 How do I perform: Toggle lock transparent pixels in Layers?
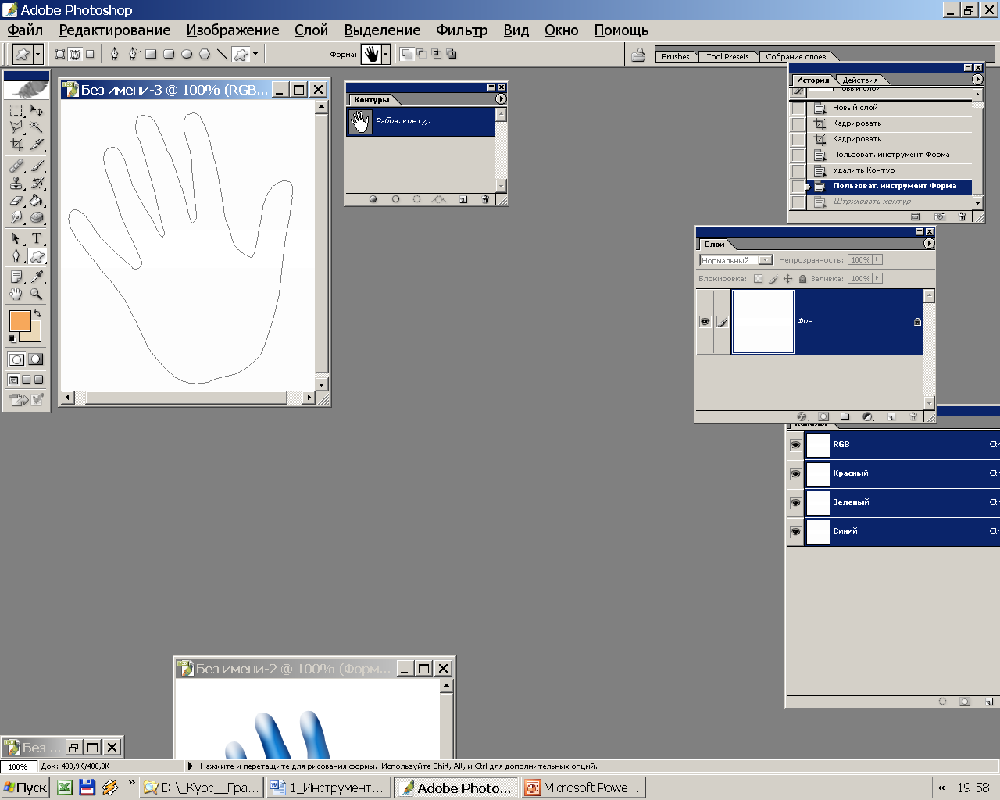[x=758, y=279]
